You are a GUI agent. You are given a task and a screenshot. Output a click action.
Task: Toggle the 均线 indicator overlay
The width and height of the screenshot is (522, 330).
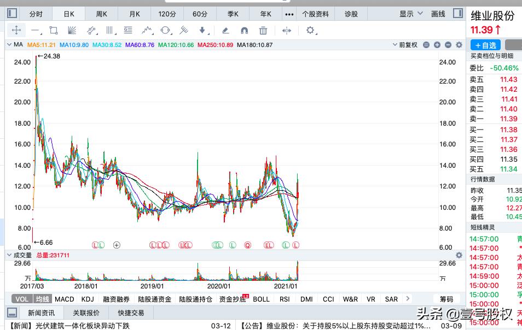tap(42, 299)
